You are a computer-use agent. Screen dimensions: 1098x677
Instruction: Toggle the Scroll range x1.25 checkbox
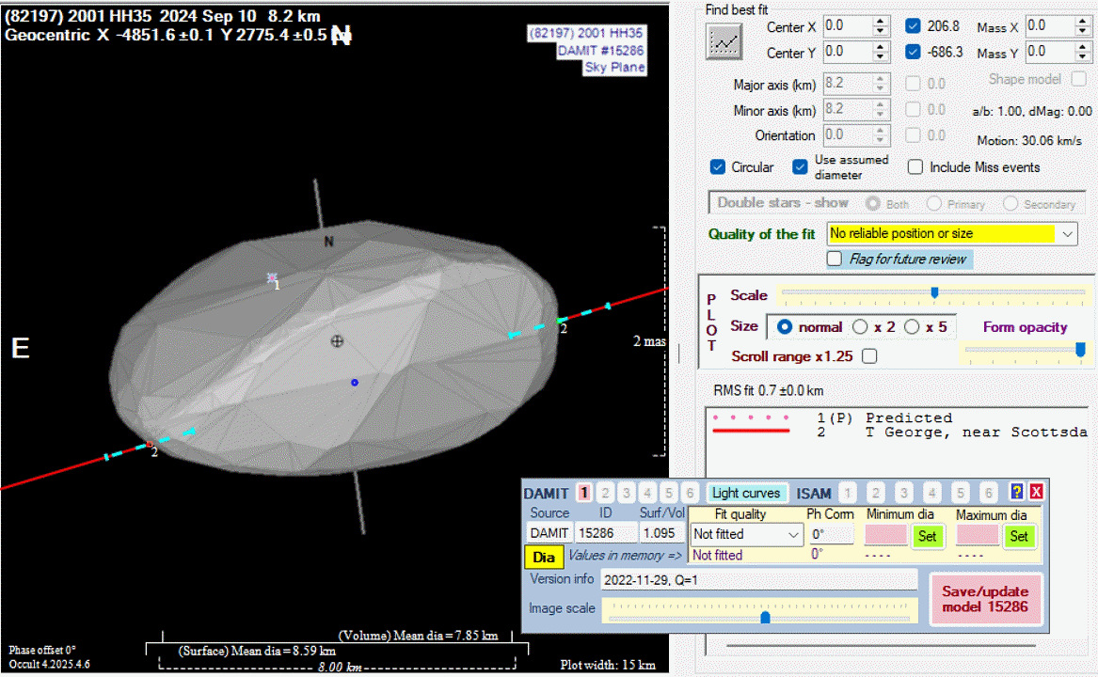[869, 356]
